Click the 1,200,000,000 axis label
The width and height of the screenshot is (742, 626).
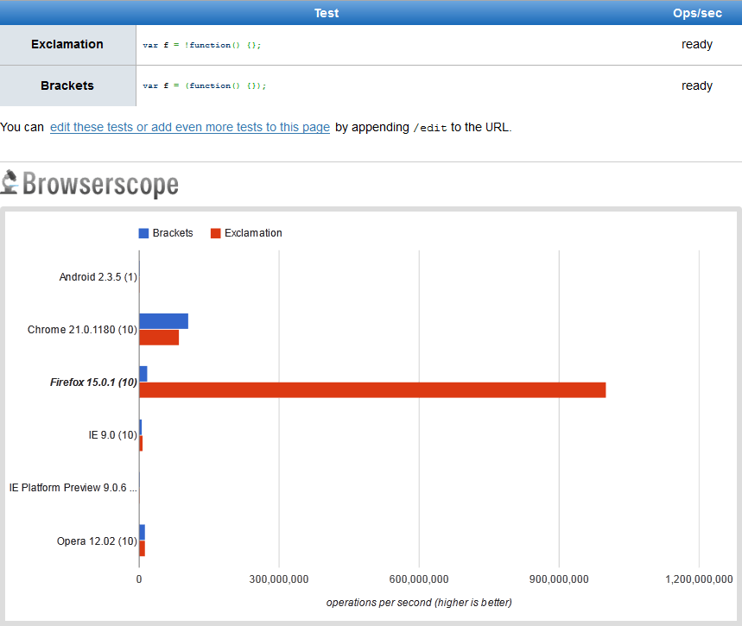click(699, 579)
